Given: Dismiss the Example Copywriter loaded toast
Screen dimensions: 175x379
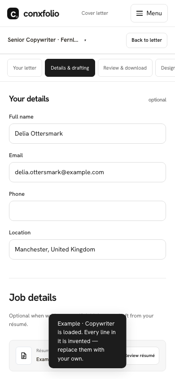Looking at the screenshot, I should (87, 341).
